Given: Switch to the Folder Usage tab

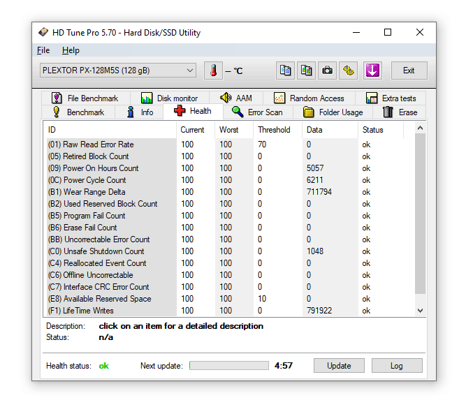Looking at the screenshot, I should pos(333,112).
